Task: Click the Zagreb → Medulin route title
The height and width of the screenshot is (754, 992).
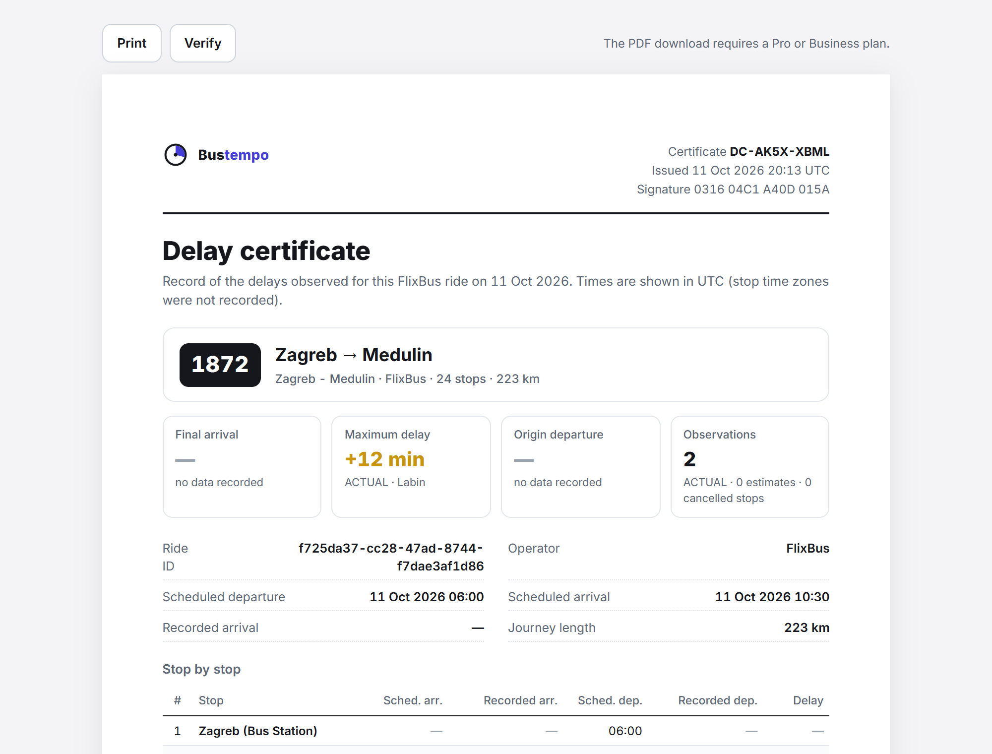Action: point(354,355)
